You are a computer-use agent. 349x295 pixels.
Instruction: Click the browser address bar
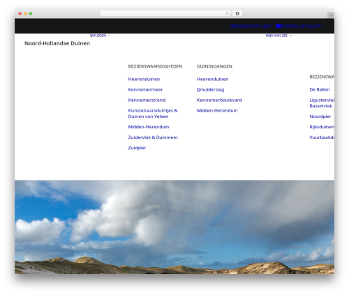165,13
